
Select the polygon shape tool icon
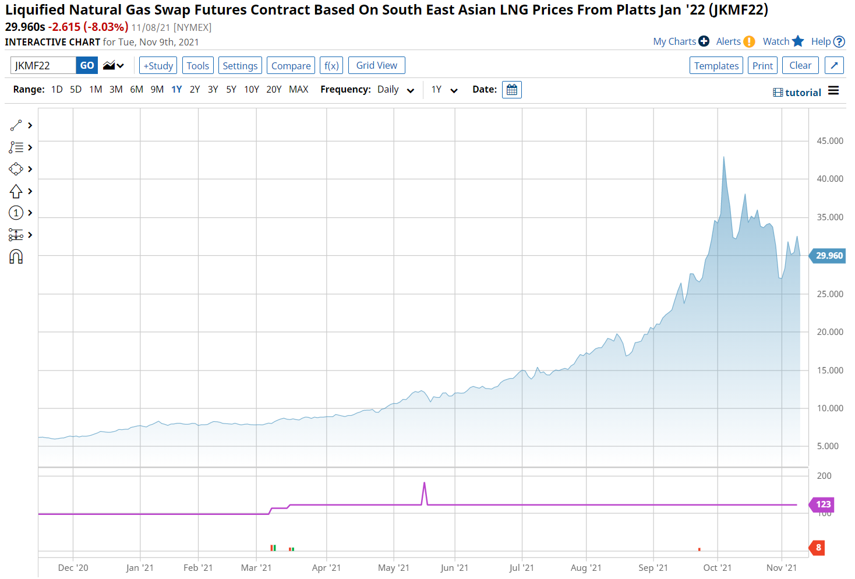coord(16,169)
